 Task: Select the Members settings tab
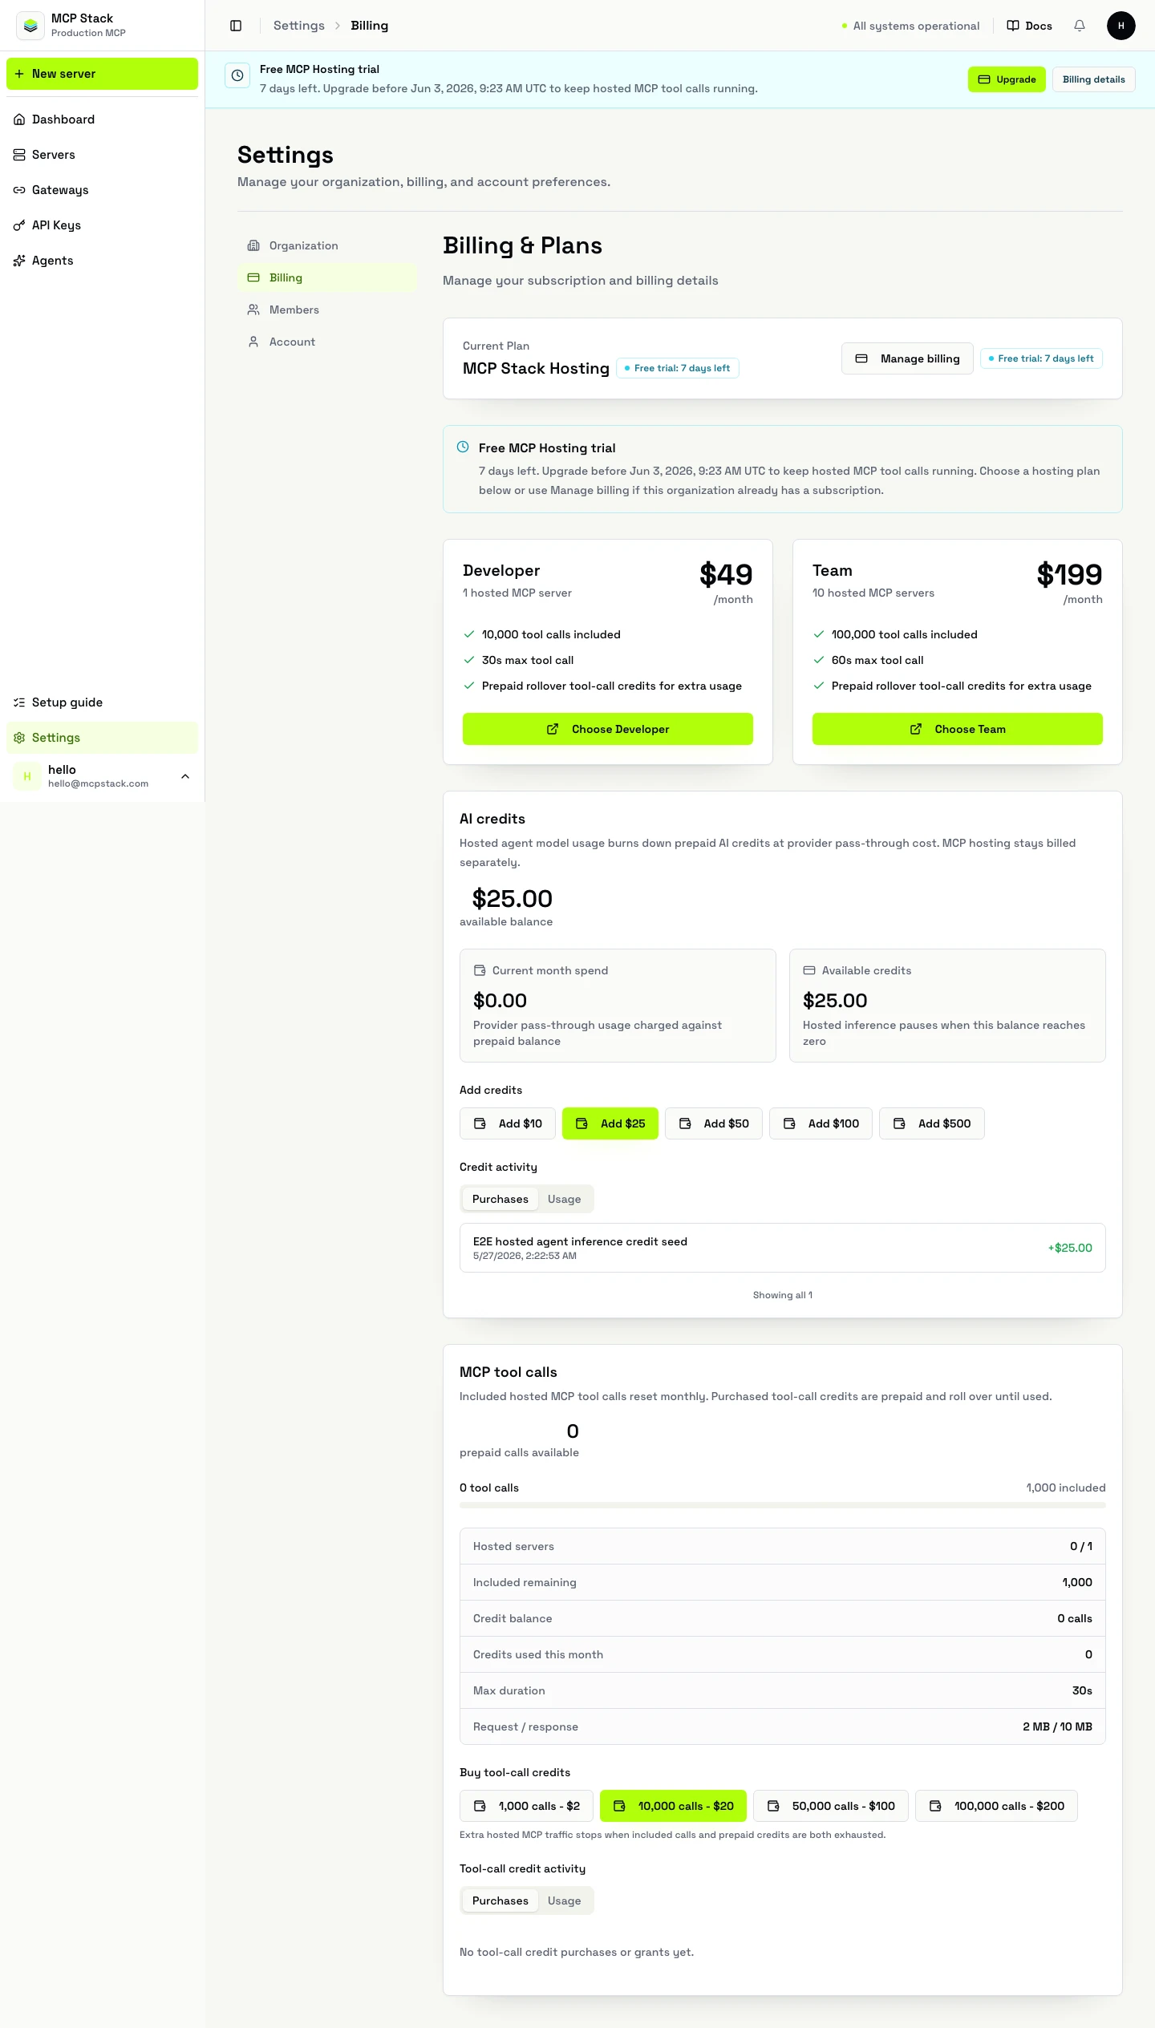pyautogui.click(x=326, y=310)
